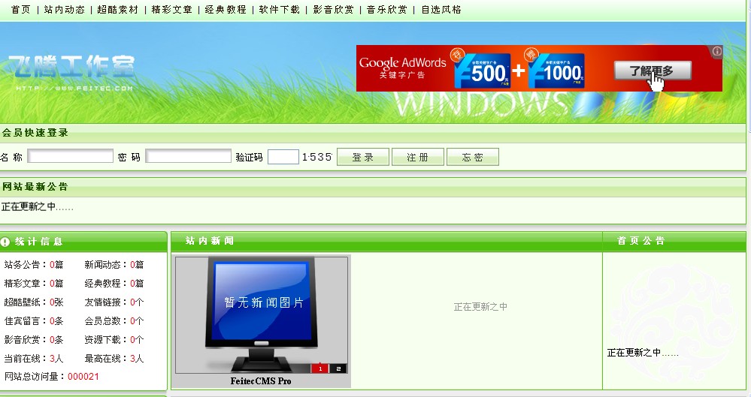The image size is (751, 397).
Task: Click the 忘密 forgot-password button
Action: point(473,157)
